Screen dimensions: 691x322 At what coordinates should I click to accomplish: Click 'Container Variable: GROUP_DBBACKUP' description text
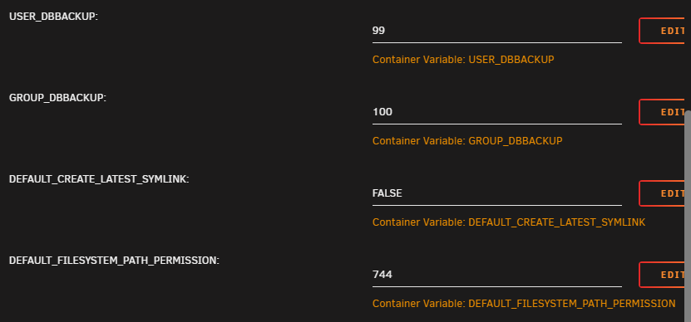(467, 141)
